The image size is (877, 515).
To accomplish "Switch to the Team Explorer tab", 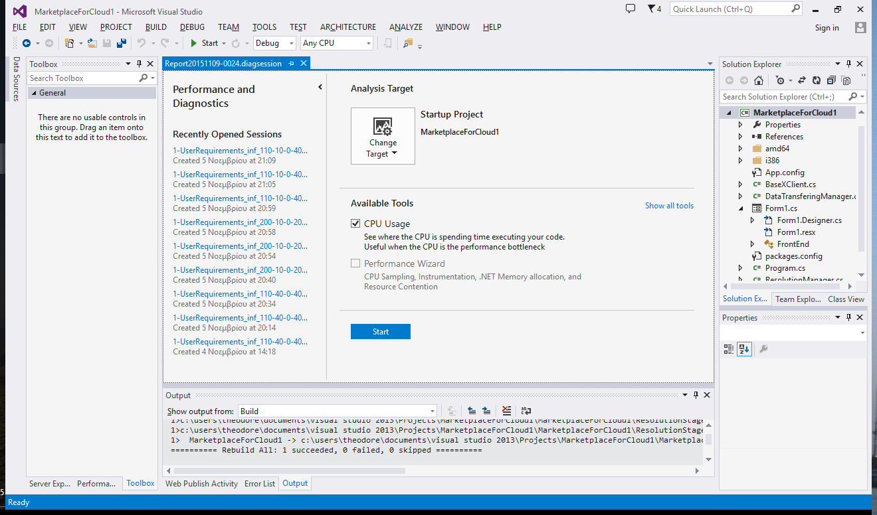I will coord(799,299).
